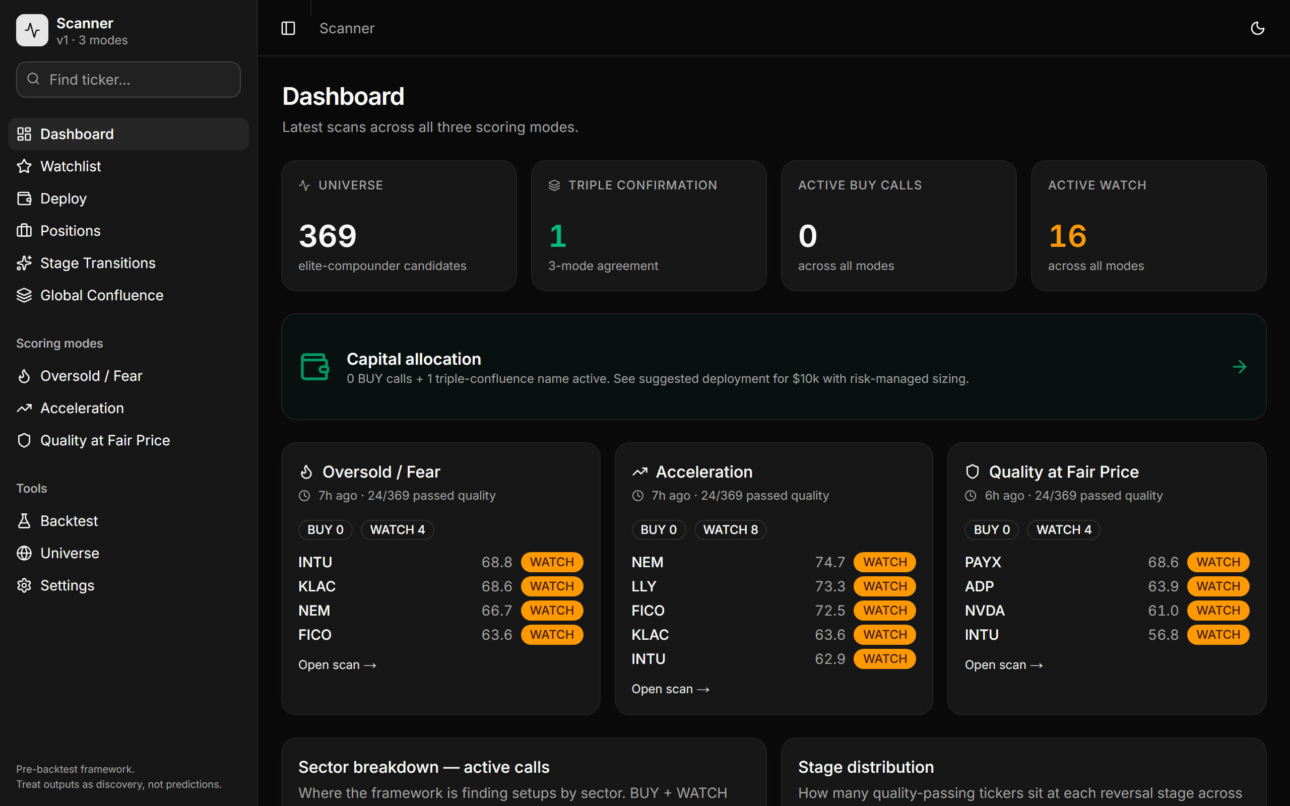Click the Dashboard grid icon
Image resolution: width=1290 pixels, height=806 pixels.
(24, 134)
